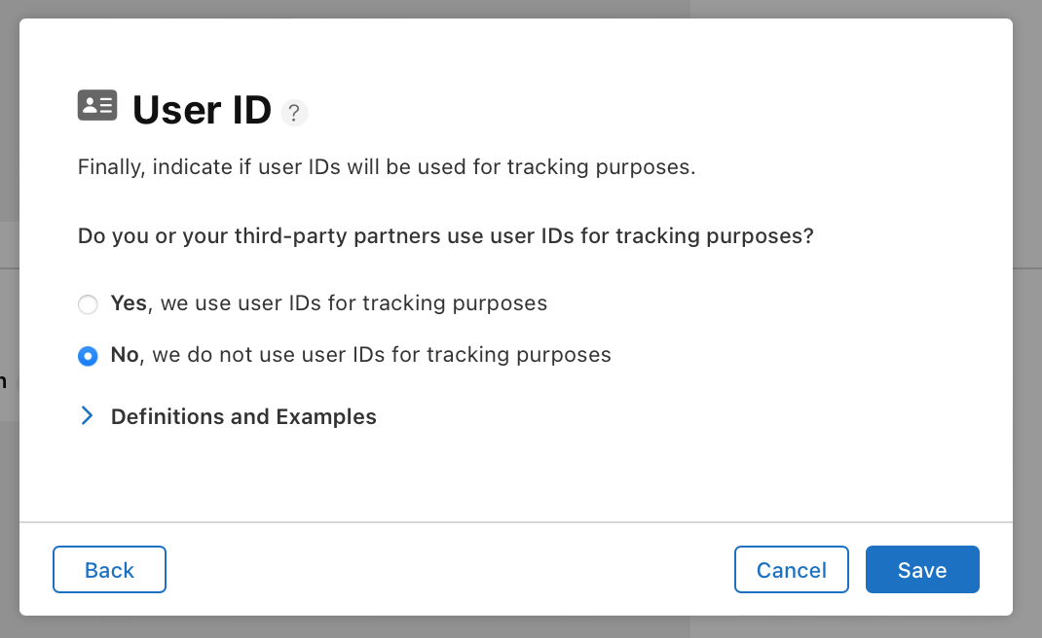Screen dimensions: 1042x638
Task: Click the divider line above footer buttons
Action: point(516,522)
